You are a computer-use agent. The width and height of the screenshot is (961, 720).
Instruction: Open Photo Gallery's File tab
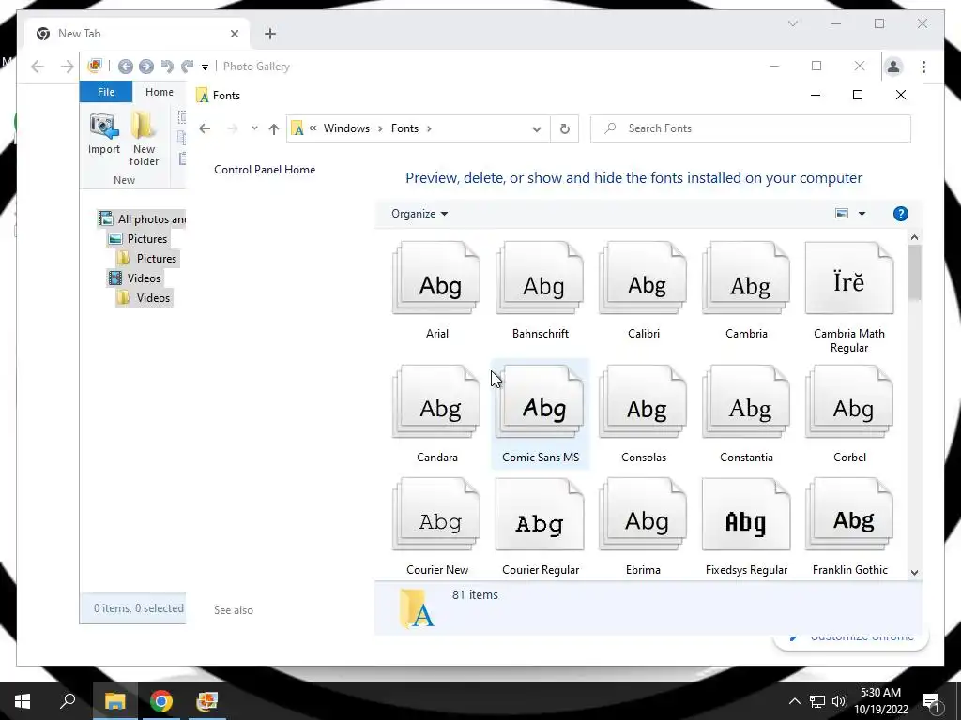pos(106,92)
